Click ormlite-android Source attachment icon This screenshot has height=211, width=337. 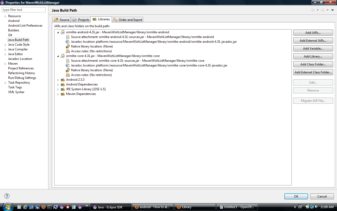point(68,37)
